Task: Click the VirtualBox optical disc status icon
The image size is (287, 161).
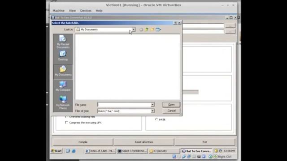Action: [x=179, y=157]
